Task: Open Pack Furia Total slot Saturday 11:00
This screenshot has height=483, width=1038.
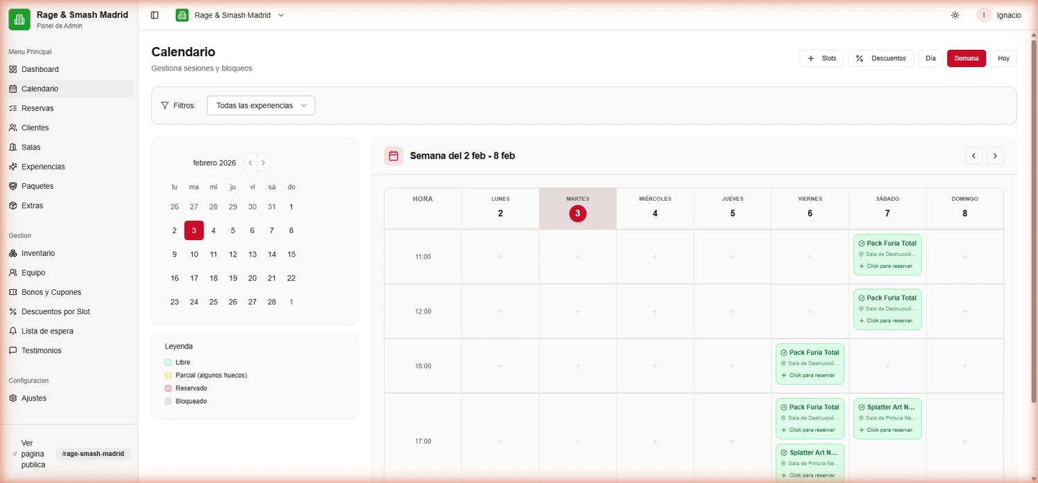Action: (x=887, y=255)
